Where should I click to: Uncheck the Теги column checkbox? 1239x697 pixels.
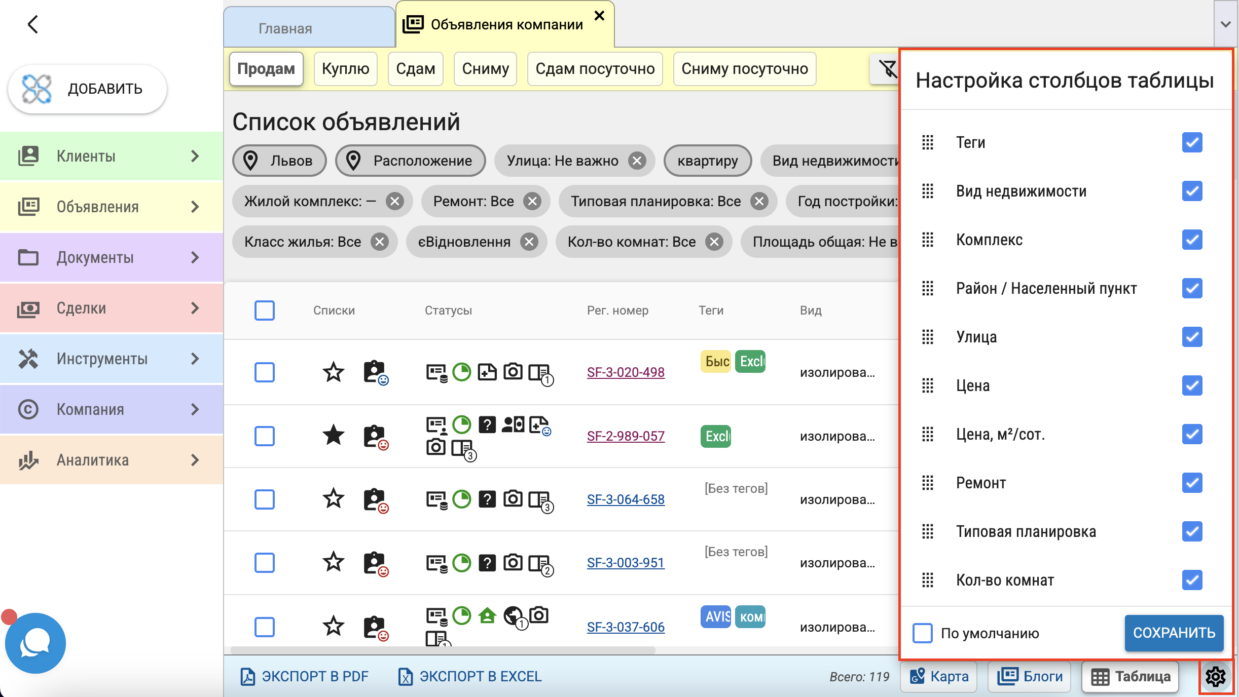(x=1192, y=142)
